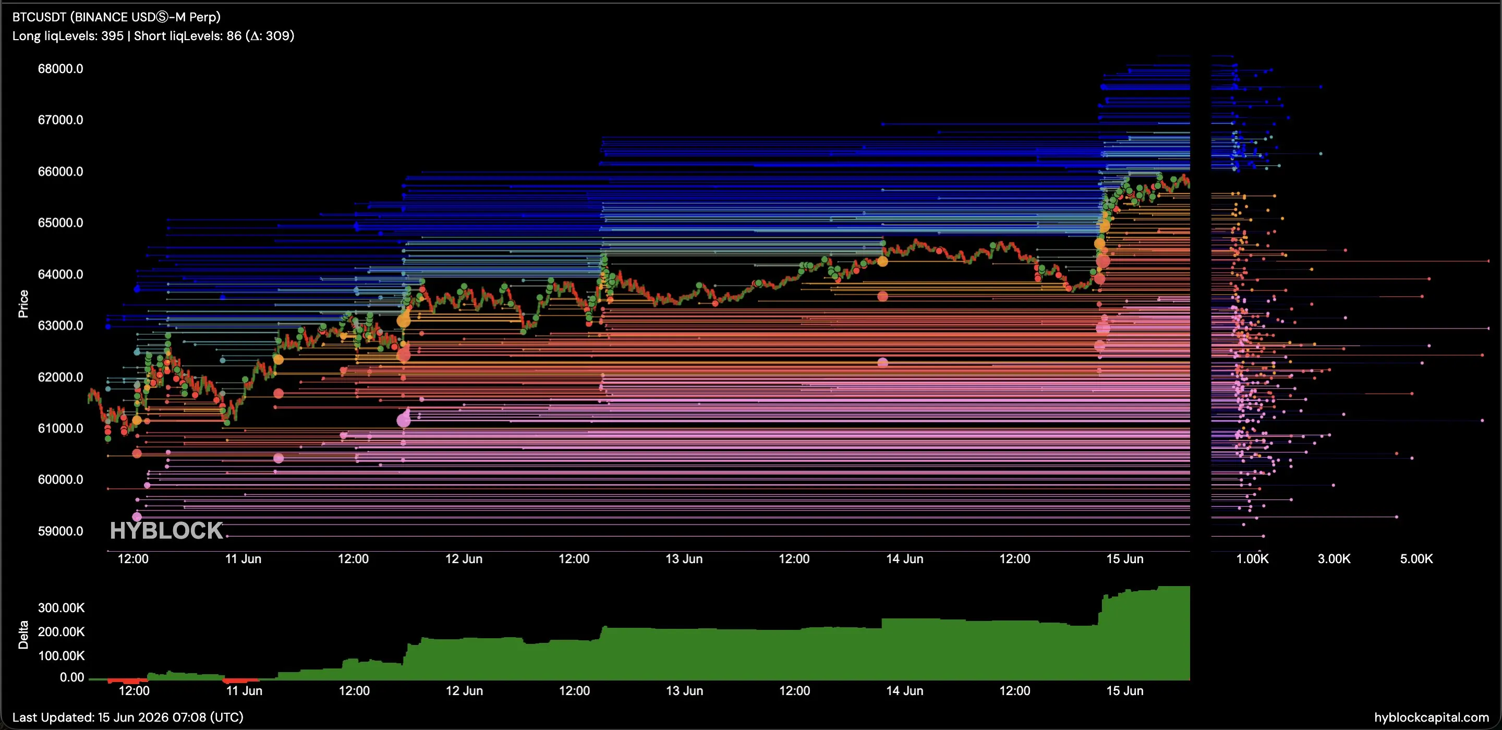Screen dimensions: 1502x730
Task: Click the 5.00K liquidation histogram axis label
Action: (1416, 558)
